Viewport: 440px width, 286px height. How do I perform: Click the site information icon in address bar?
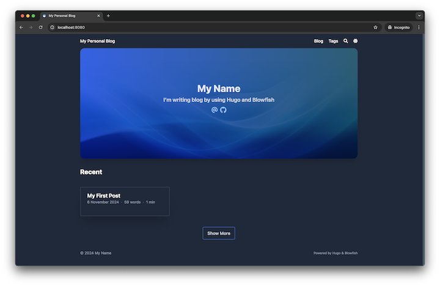[x=53, y=28]
